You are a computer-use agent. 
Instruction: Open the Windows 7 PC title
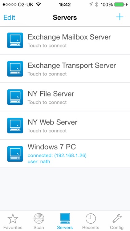(52, 147)
